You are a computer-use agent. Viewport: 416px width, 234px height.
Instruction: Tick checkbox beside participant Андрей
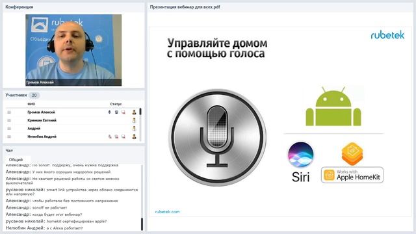pos(9,129)
